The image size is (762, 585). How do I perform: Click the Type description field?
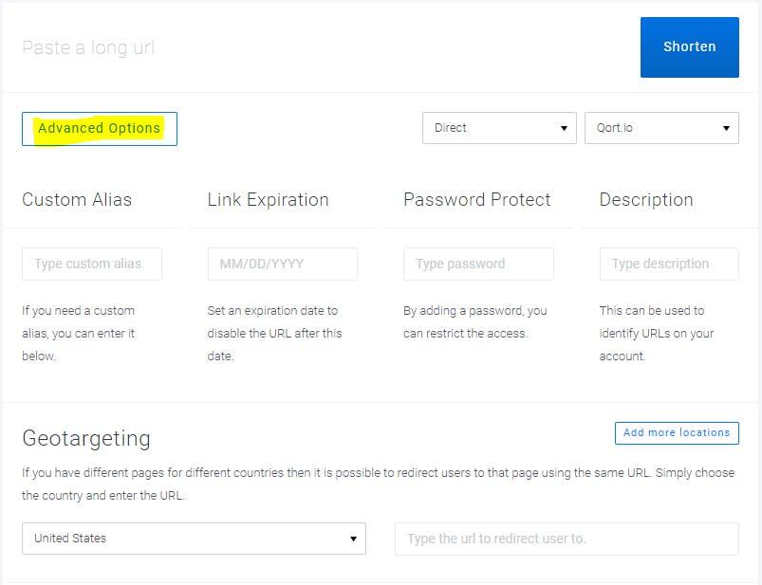click(668, 264)
